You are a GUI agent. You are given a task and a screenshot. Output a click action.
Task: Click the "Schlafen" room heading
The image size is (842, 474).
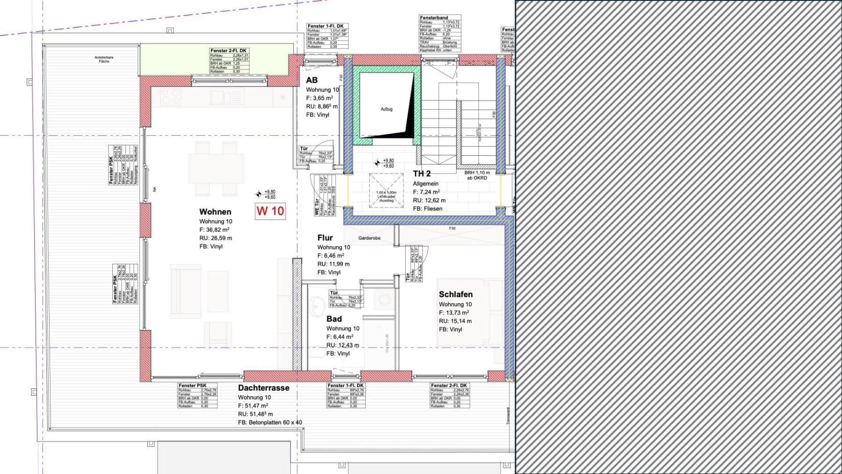[456, 294]
